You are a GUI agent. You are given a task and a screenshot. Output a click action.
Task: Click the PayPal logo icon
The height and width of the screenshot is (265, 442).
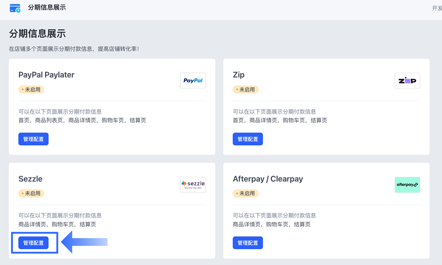[193, 81]
